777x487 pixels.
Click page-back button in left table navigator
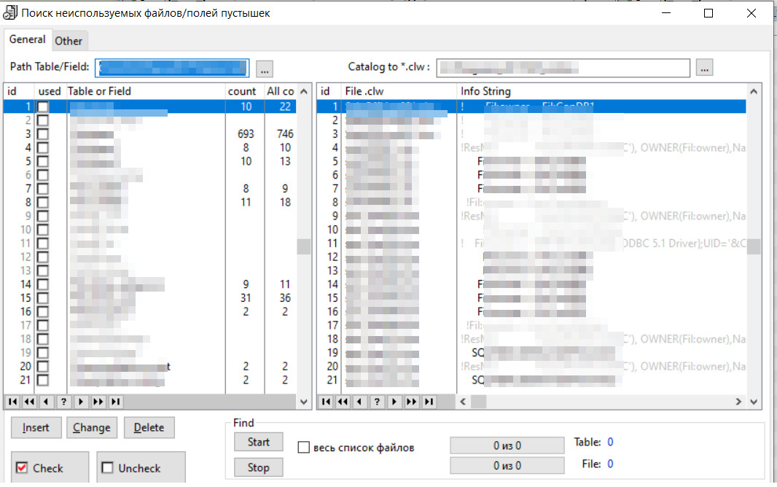[30, 402]
